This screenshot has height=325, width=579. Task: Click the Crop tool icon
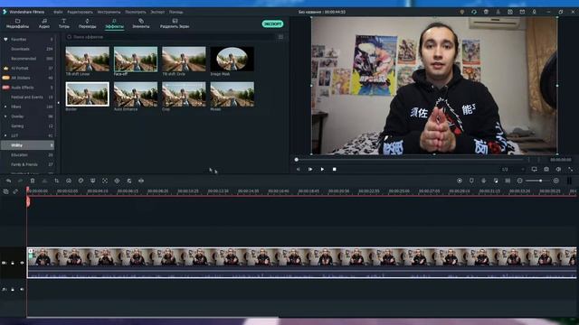click(x=56, y=181)
